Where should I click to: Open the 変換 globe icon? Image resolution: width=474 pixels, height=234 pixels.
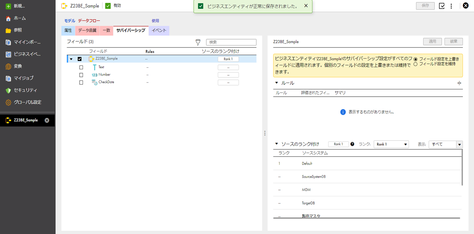(x=8, y=66)
